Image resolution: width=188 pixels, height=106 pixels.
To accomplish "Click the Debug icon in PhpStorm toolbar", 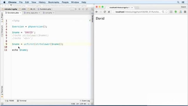I will (x=79, y=9).
